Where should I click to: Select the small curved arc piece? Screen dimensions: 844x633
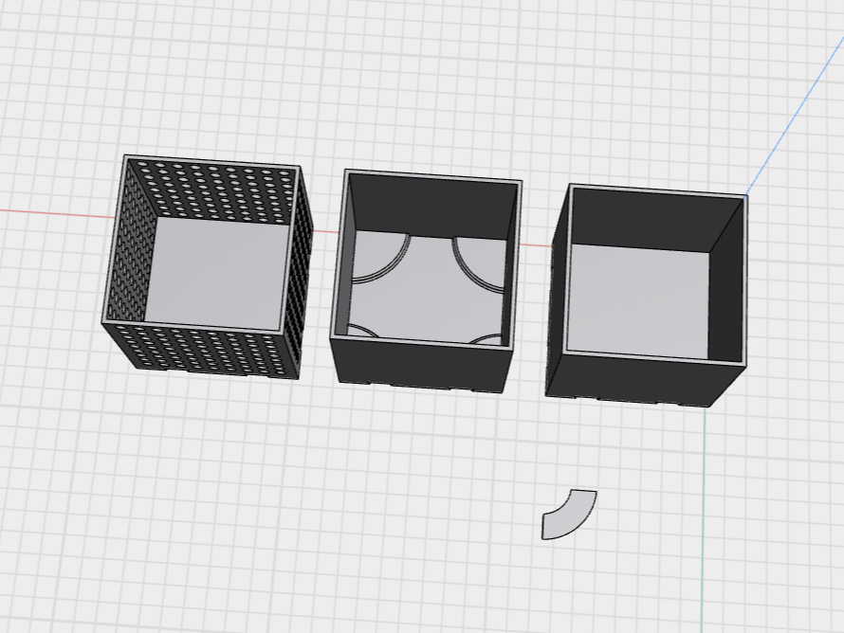pos(569,515)
